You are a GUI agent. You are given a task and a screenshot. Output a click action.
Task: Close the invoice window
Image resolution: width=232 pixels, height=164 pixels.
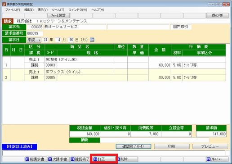pyautogui.click(x=226, y=5)
